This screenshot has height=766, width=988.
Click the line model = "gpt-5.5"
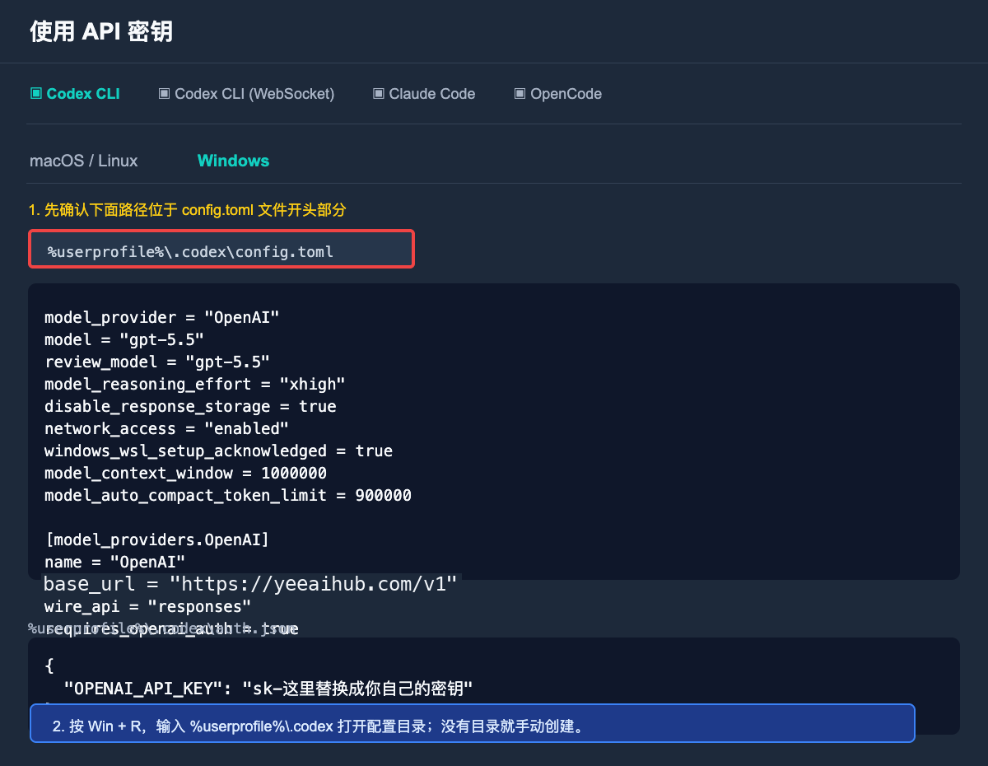pos(124,340)
